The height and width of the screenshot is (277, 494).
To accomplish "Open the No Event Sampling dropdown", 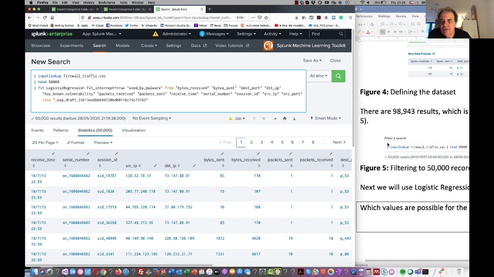I will click(x=152, y=118).
